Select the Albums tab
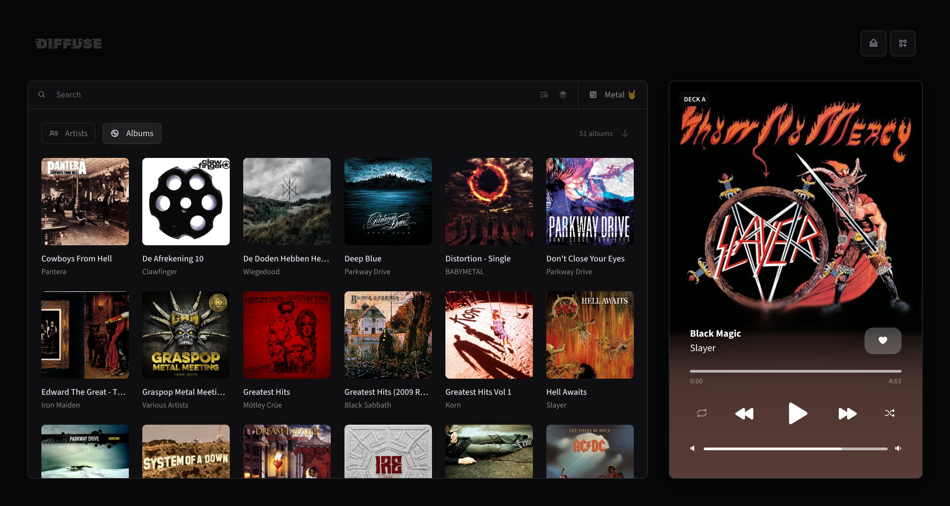950x506 pixels. point(132,133)
